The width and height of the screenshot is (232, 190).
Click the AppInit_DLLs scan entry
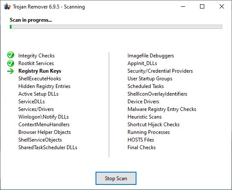[142, 63]
